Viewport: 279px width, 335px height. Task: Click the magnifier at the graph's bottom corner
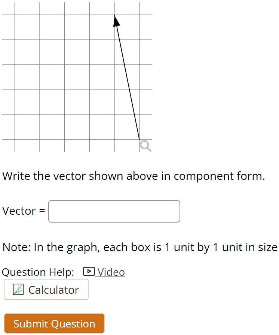coord(145,145)
